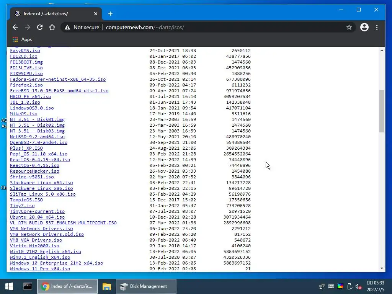392x294 pixels.
Task: Open the ReactOS-0.4.15.iso link
Action: 34,165
